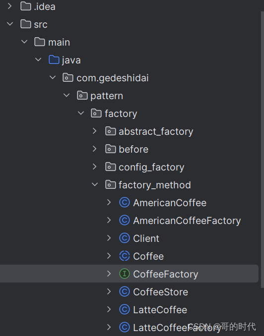
Task: Click the CoffeeFactory interface icon
Action: click(x=125, y=274)
